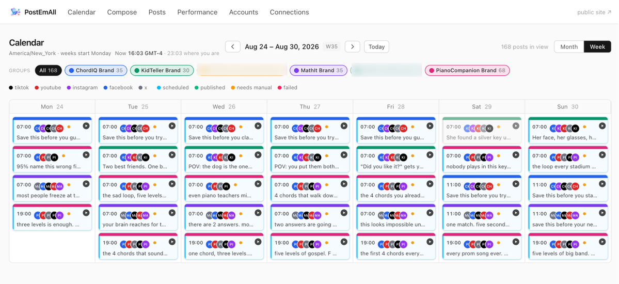This screenshot has width=619, height=284.
Task: Click the scheduled status legend
Action: coord(172,88)
